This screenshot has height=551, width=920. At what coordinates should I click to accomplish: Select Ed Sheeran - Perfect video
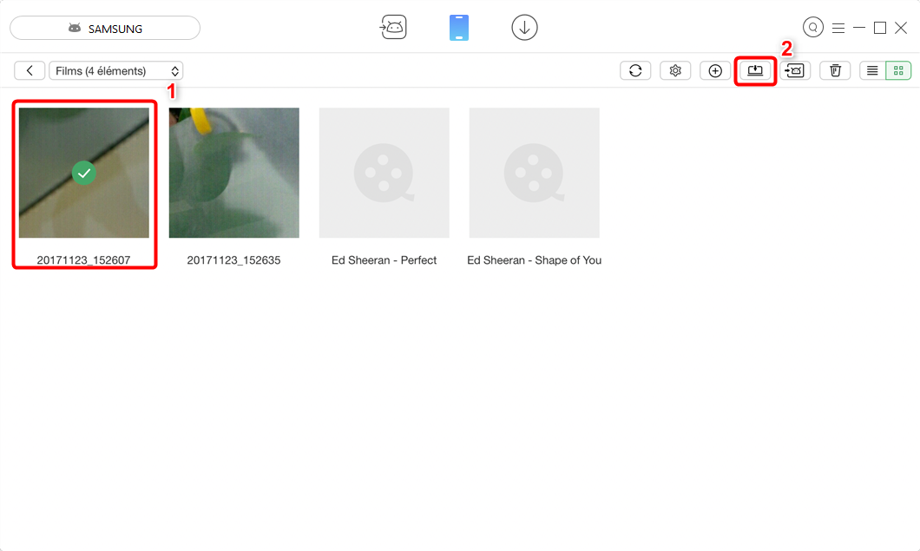(384, 173)
